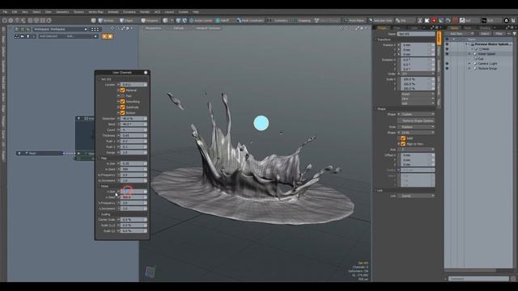Toggle the Align to View checkbox
The height and width of the screenshot is (291, 518).
point(403,144)
